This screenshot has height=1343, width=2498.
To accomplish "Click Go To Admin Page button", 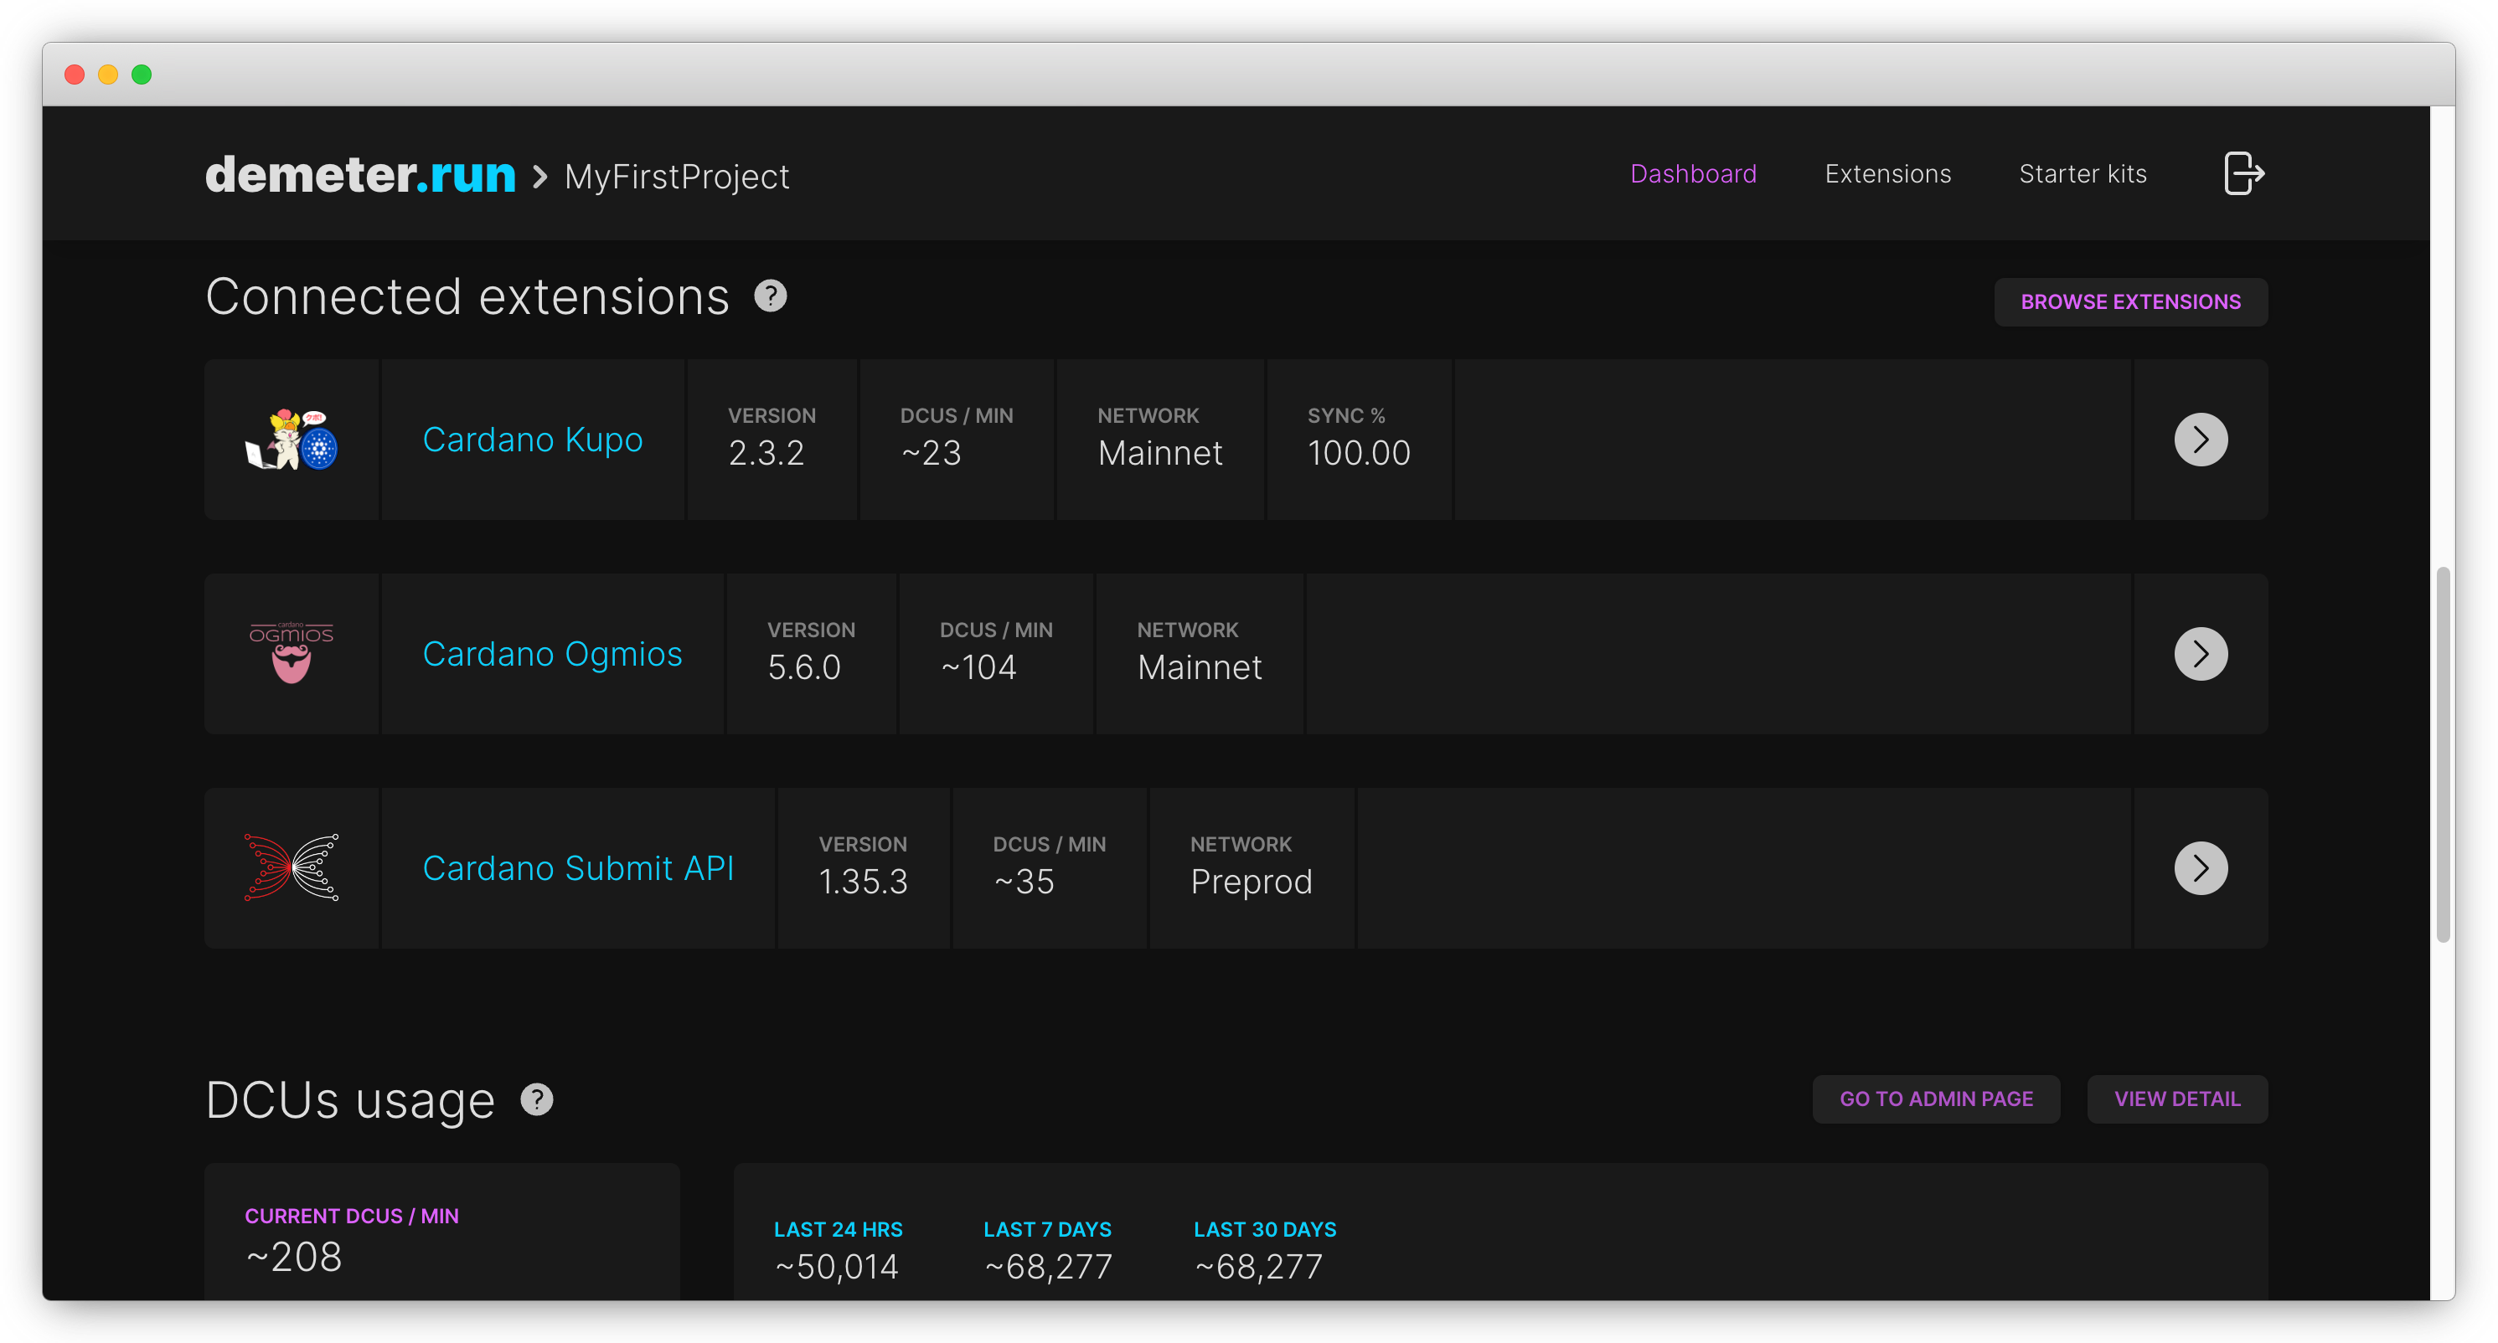I will (x=1936, y=1099).
